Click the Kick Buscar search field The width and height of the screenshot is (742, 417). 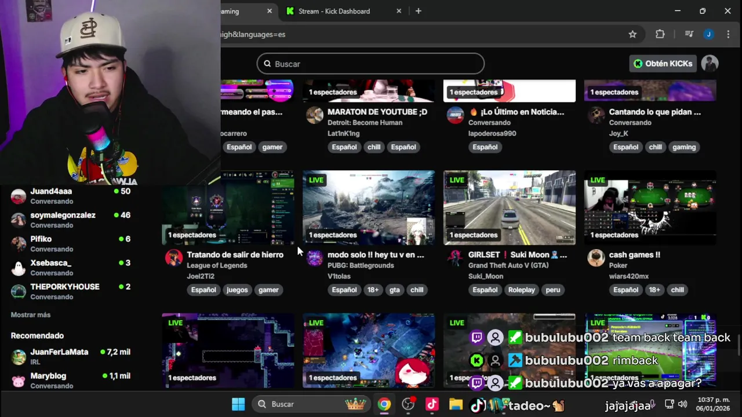[370, 64]
